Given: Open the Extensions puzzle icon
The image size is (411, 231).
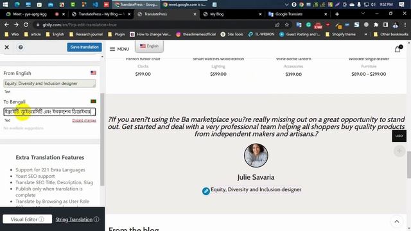Looking at the screenshot, I should [x=376, y=24].
